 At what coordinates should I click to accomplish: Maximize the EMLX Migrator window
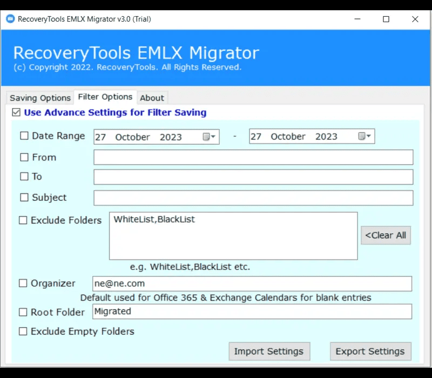pyautogui.click(x=386, y=19)
